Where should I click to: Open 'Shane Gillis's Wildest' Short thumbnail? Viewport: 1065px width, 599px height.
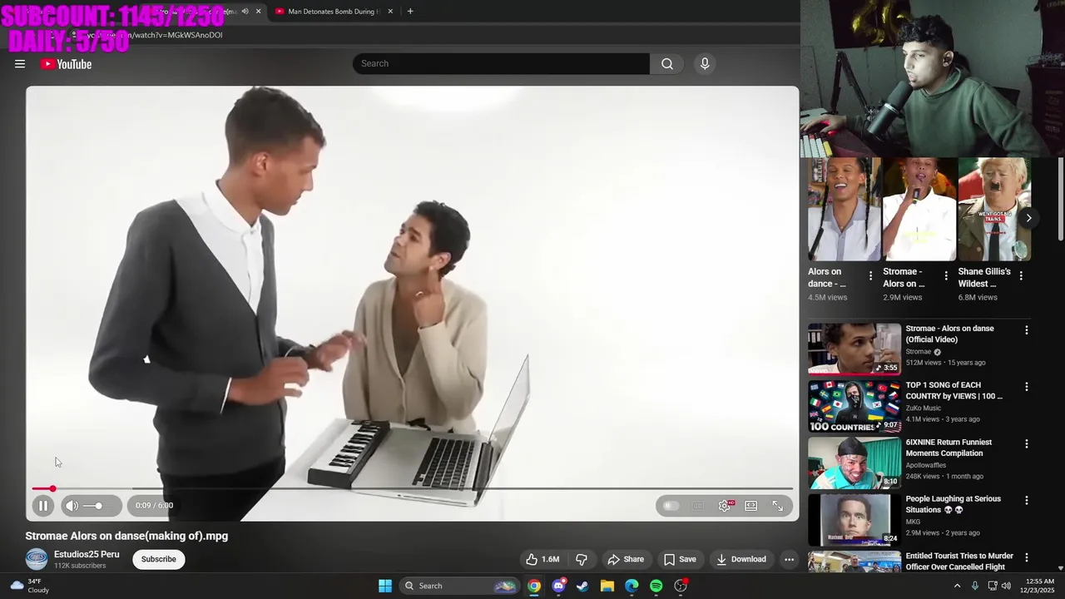tap(994, 210)
